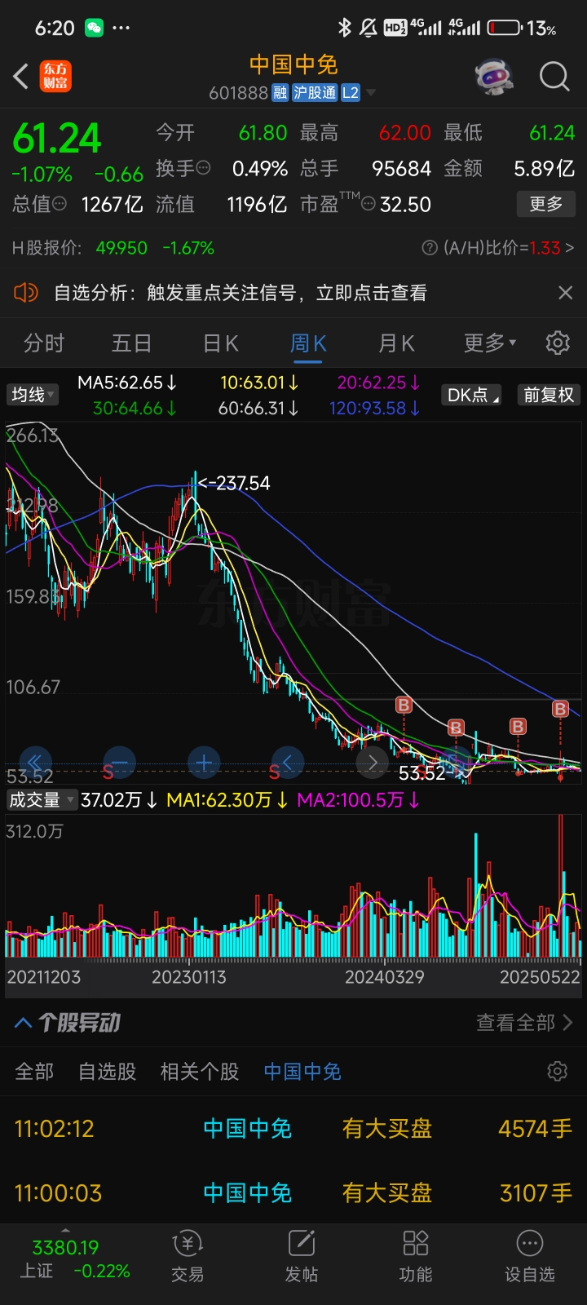Dismiss the 自选分析 notice banner
Screen dimensions: 587x1305
(x=565, y=292)
